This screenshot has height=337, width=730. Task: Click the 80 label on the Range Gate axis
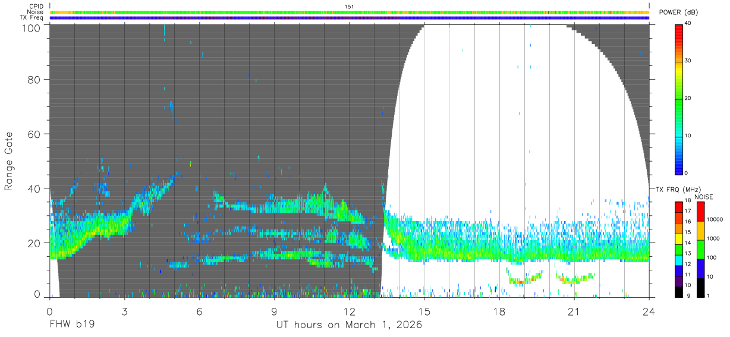pos(34,80)
